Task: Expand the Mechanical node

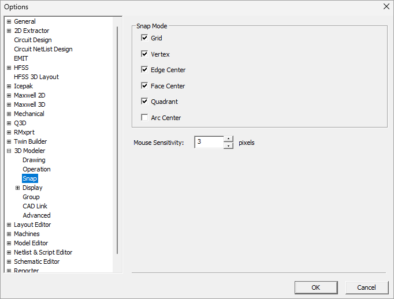Action: coord(9,114)
